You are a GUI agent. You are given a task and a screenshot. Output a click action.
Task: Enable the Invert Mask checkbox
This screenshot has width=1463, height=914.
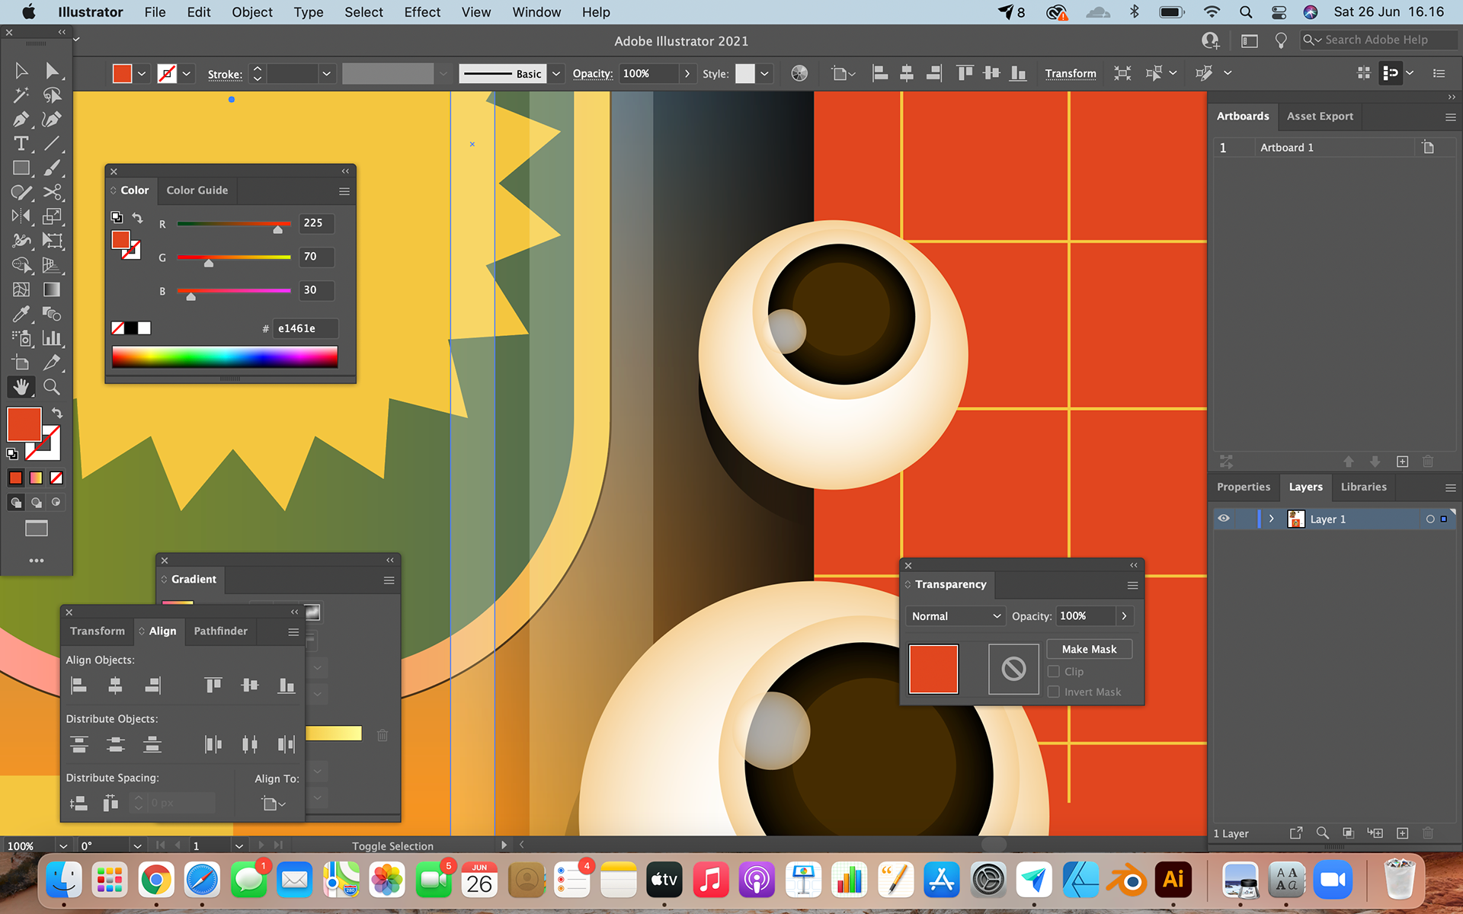1054,692
